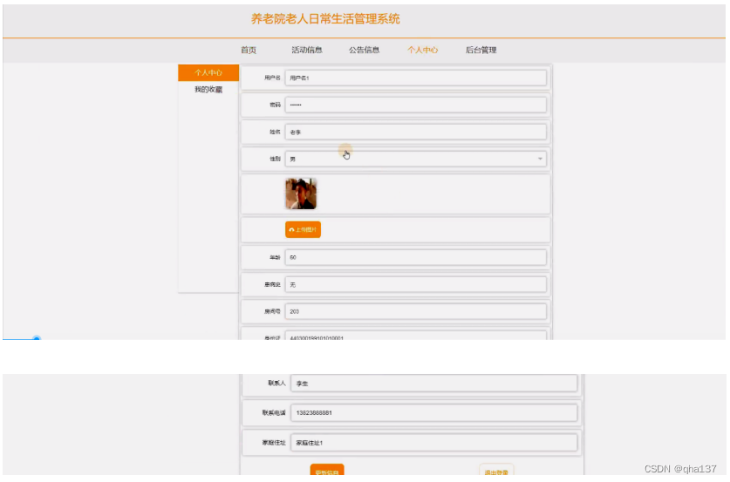Screen dimensions: 730x482
Task: Click the user avatar photo thumbnail
Action: click(x=301, y=193)
